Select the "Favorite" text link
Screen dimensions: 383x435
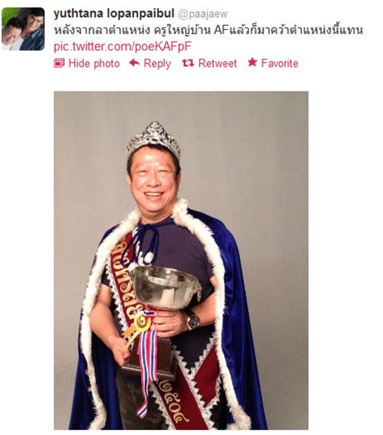[279, 64]
